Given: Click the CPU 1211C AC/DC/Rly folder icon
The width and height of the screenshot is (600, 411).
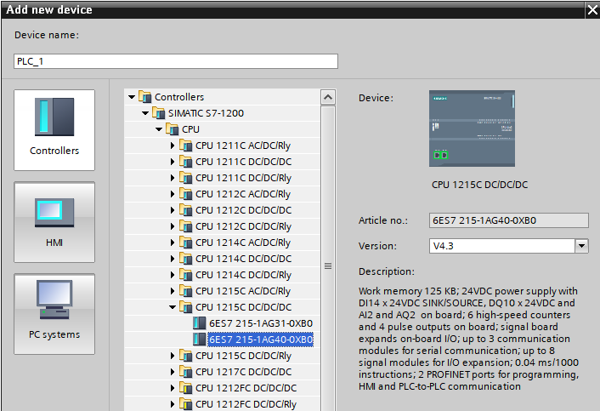Looking at the screenshot, I should click(x=185, y=146).
